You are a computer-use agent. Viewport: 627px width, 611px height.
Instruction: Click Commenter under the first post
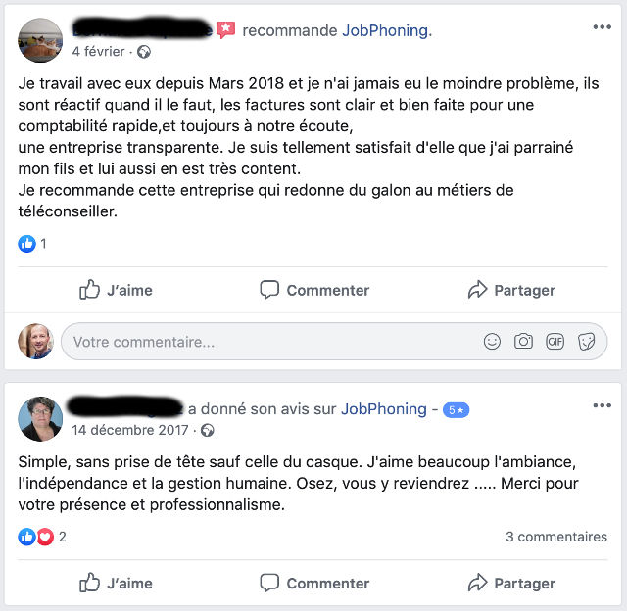tap(313, 290)
